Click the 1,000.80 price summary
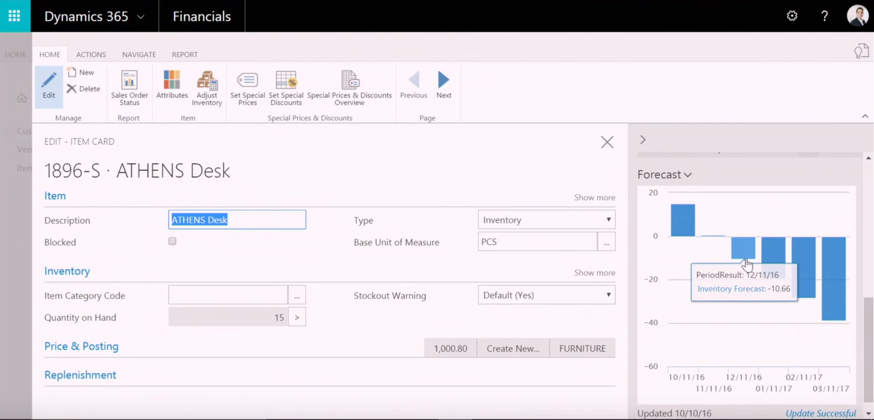Viewport: 874px width, 420px height. (450, 348)
